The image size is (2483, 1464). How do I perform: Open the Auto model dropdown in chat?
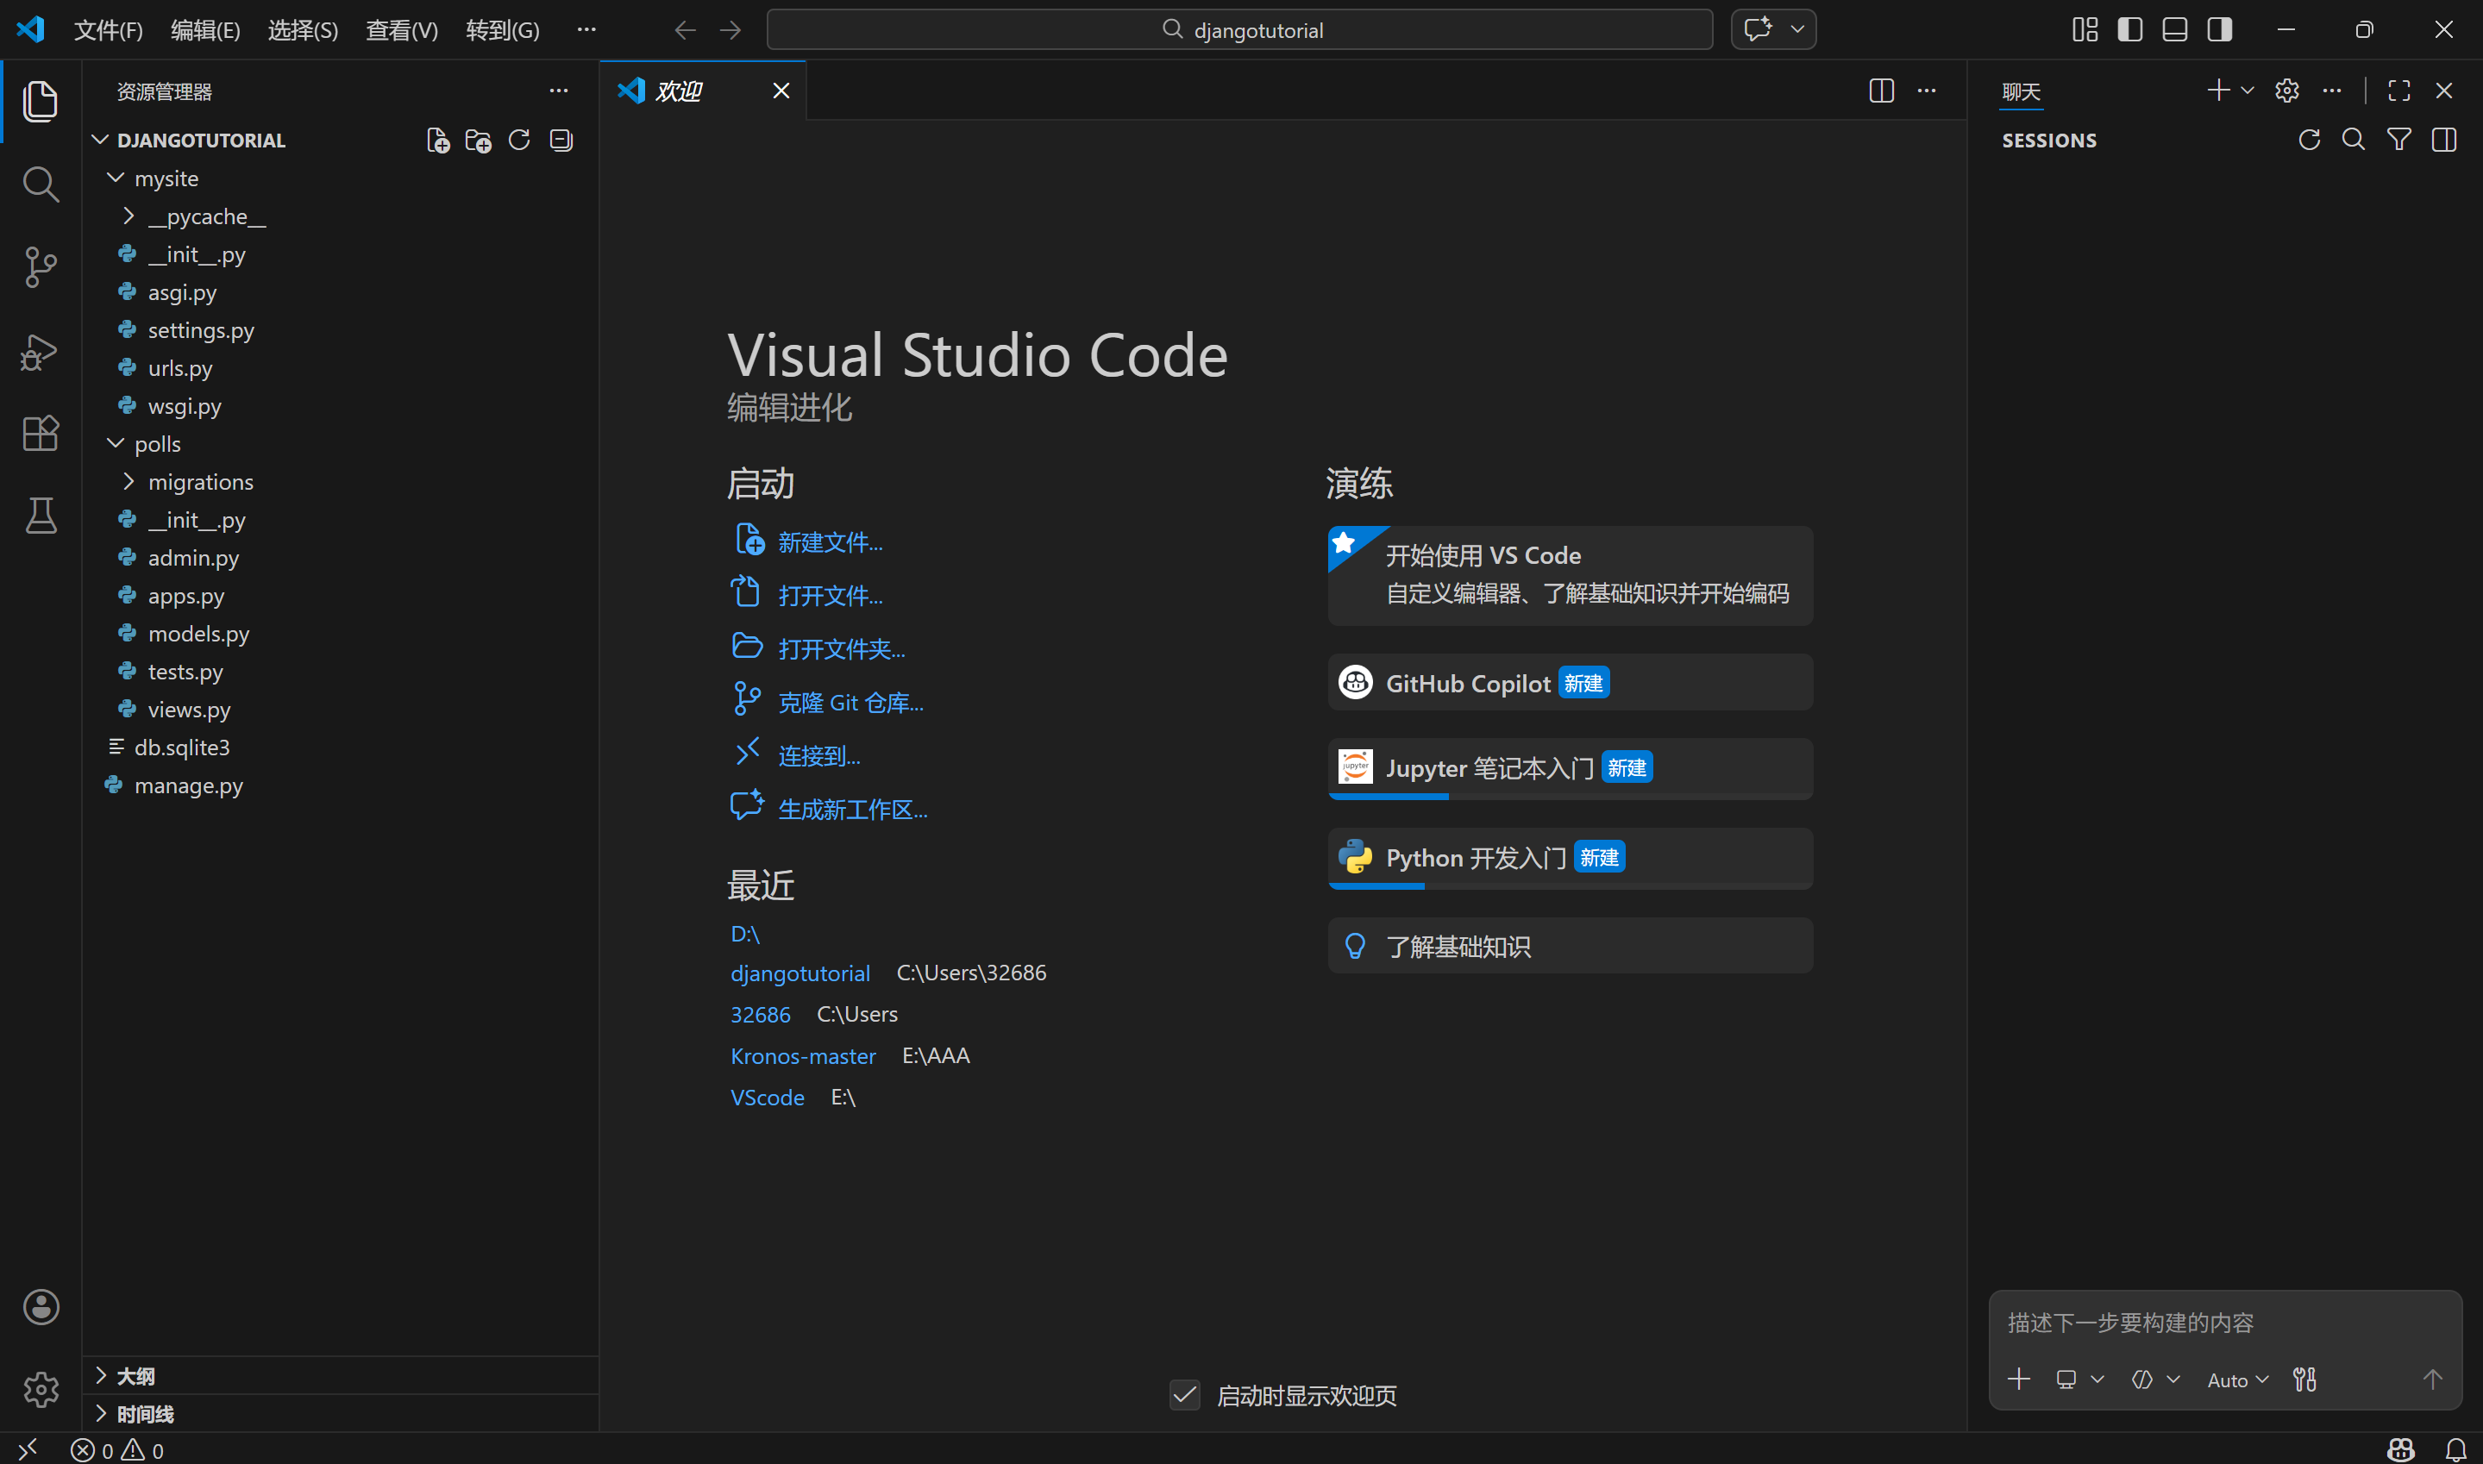click(x=2237, y=1380)
